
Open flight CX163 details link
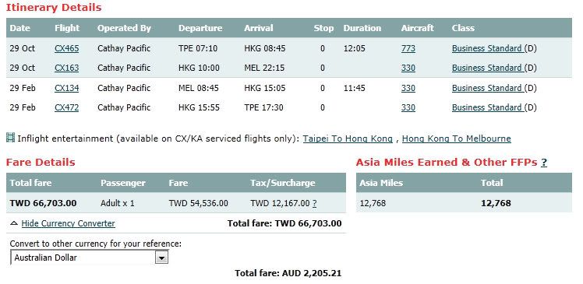click(x=66, y=68)
